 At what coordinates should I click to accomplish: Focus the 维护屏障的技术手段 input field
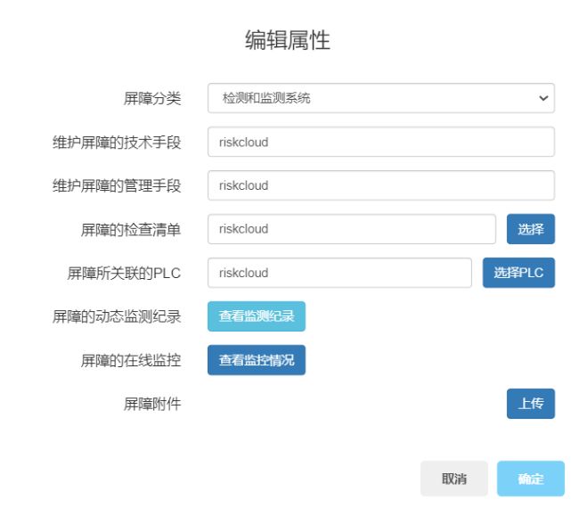click(x=380, y=142)
